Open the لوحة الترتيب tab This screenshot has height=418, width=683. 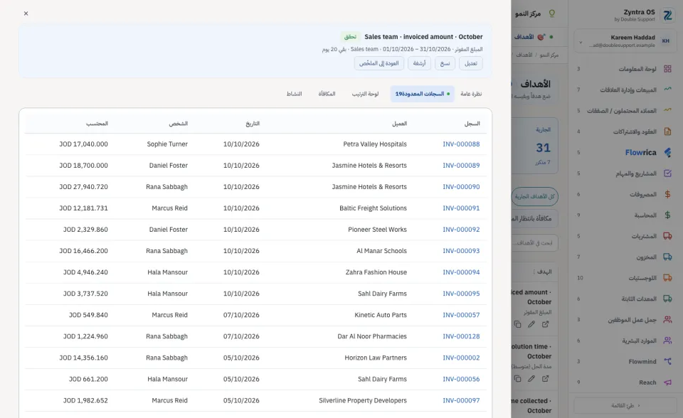point(365,94)
